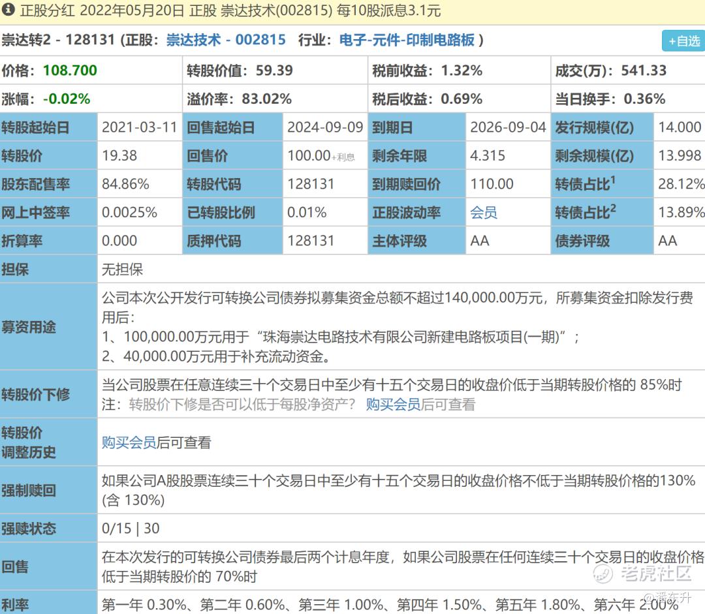Select 溢价率 value 83.02%
The image size is (705, 614).
point(266,99)
